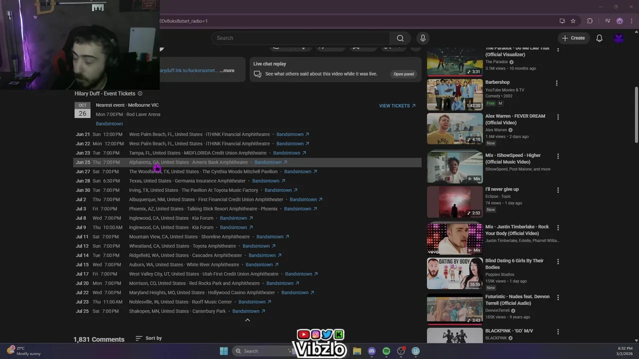This screenshot has width=639, height=359.
Task: Open the Chrome profile avatar
Action: pyautogui.click(x=620, y=21)
